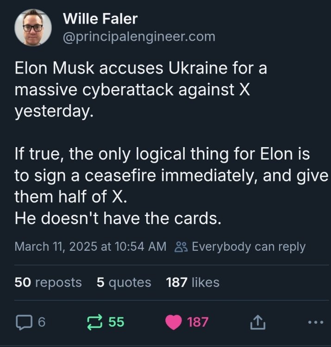Viewport: 331px width, 347px height.
Task: Click the "Everybody can reply" label
Action: click(x=248, y=247)
